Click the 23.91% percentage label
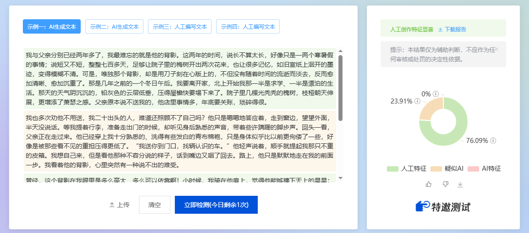 401,101
